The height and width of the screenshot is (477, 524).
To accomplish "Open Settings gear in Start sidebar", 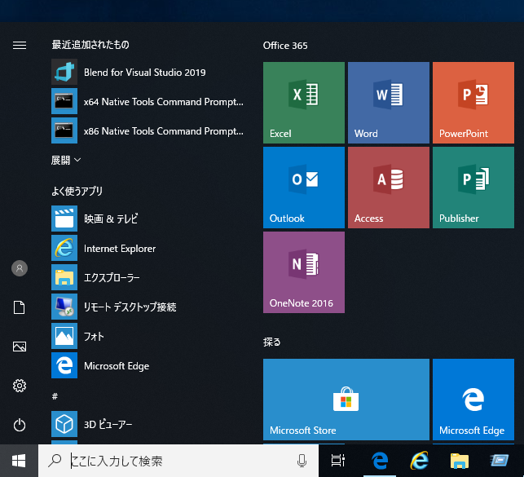I will point(20,386).
